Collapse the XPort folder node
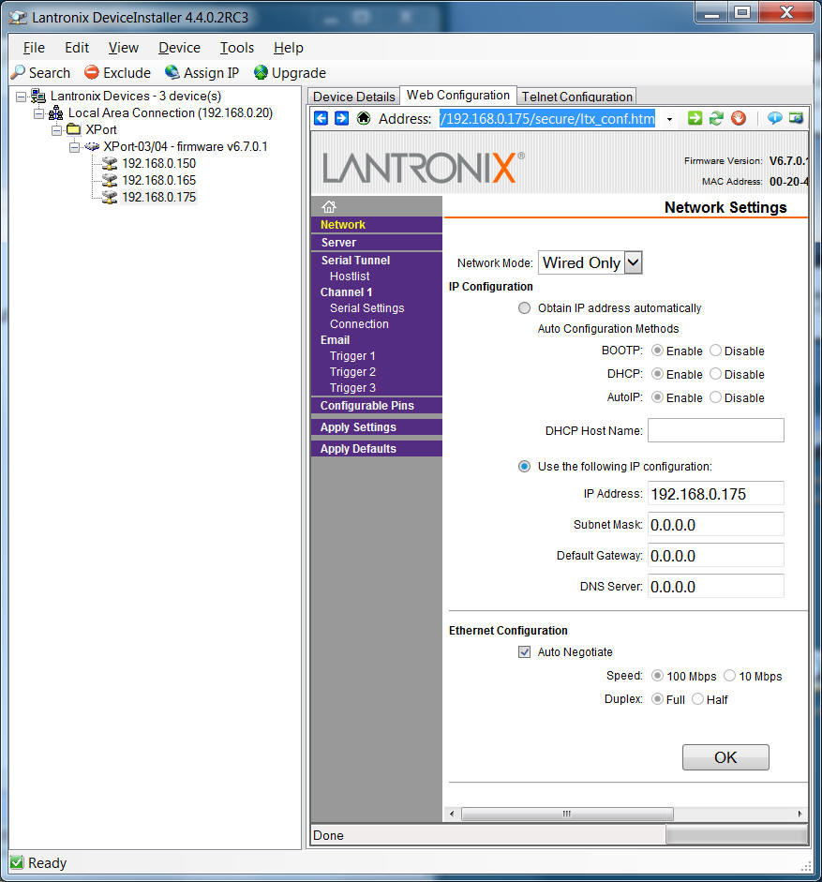This screenshot has height=882, width=822. [56, 130]
